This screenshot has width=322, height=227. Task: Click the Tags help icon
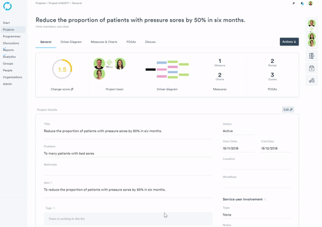point(54,208)
